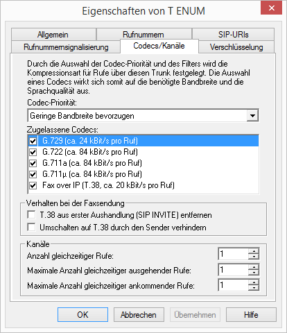The height and width of the screenshot is (333, 287).
Task: Click the Abbrechen button
Action: click(139, 314)
